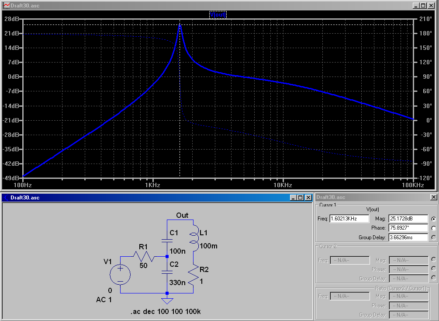Minimize the schematic Draft30.asc window
The image size is (439, 321).
click(293, 198)
